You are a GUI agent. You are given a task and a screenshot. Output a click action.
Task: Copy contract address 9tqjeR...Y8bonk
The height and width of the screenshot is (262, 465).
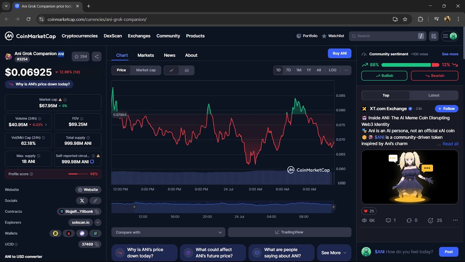coord(97,211)
